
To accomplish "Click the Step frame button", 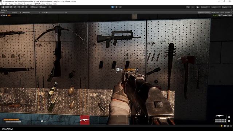I will point(121,7).
